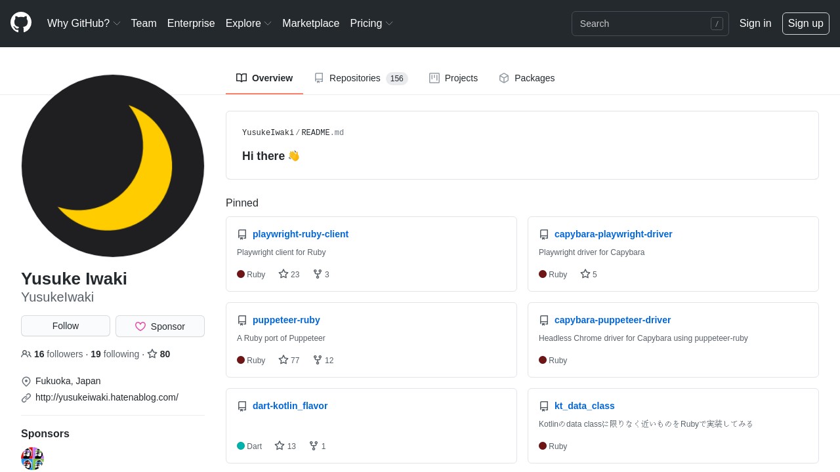Click fork icon on dart-kotlin_flavor card

(314, 446)
